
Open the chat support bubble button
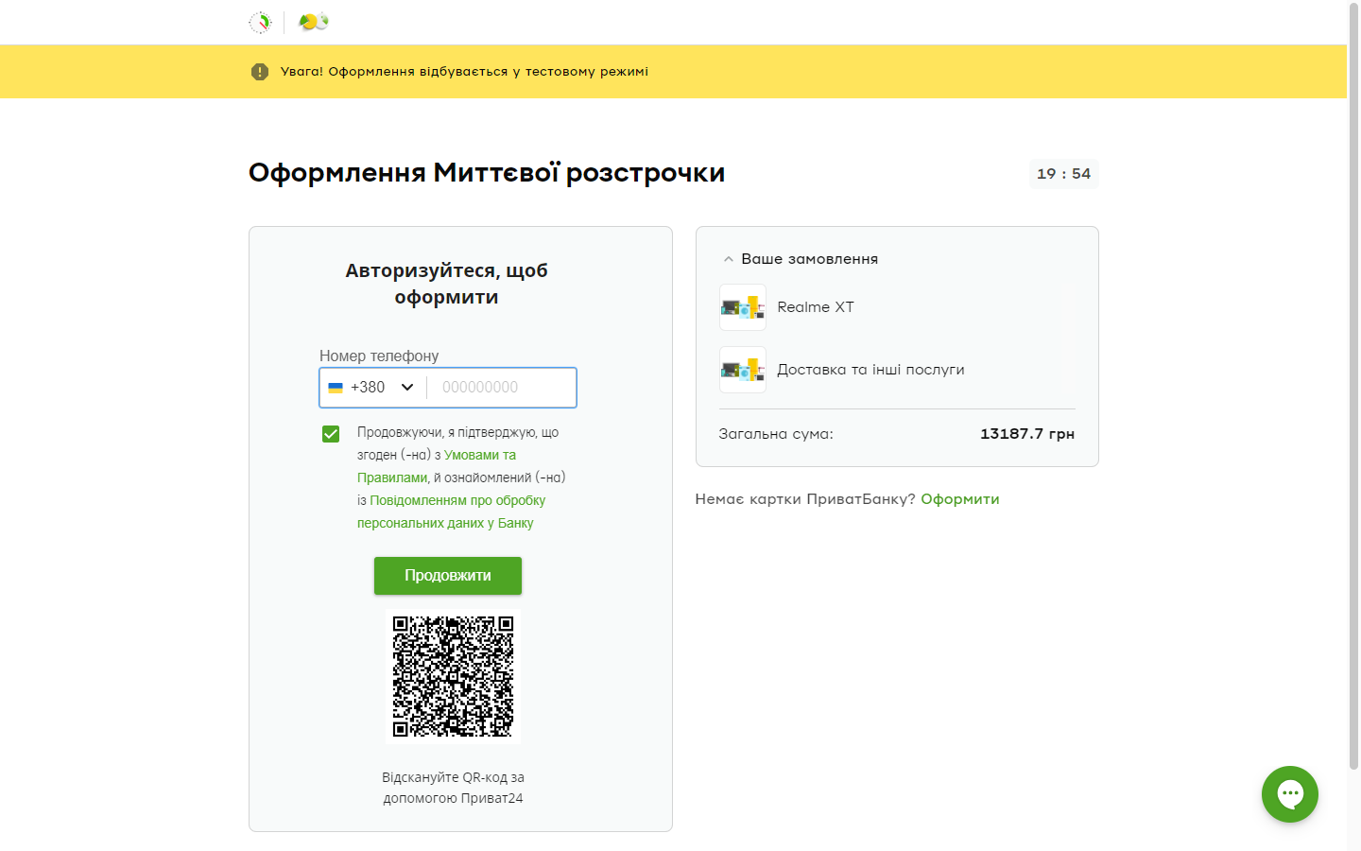[x=1289, y=794]
